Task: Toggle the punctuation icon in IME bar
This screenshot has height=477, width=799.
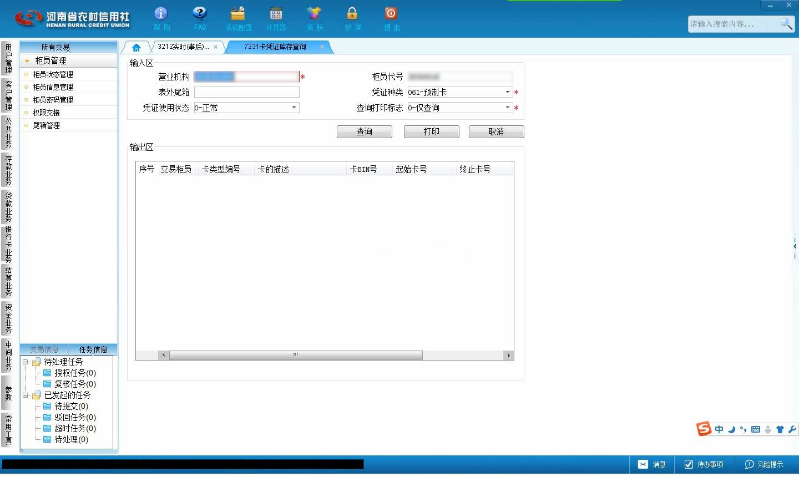Action: [743, 429]
